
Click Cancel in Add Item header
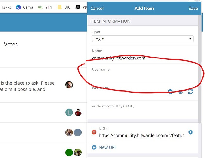(97, 8)
